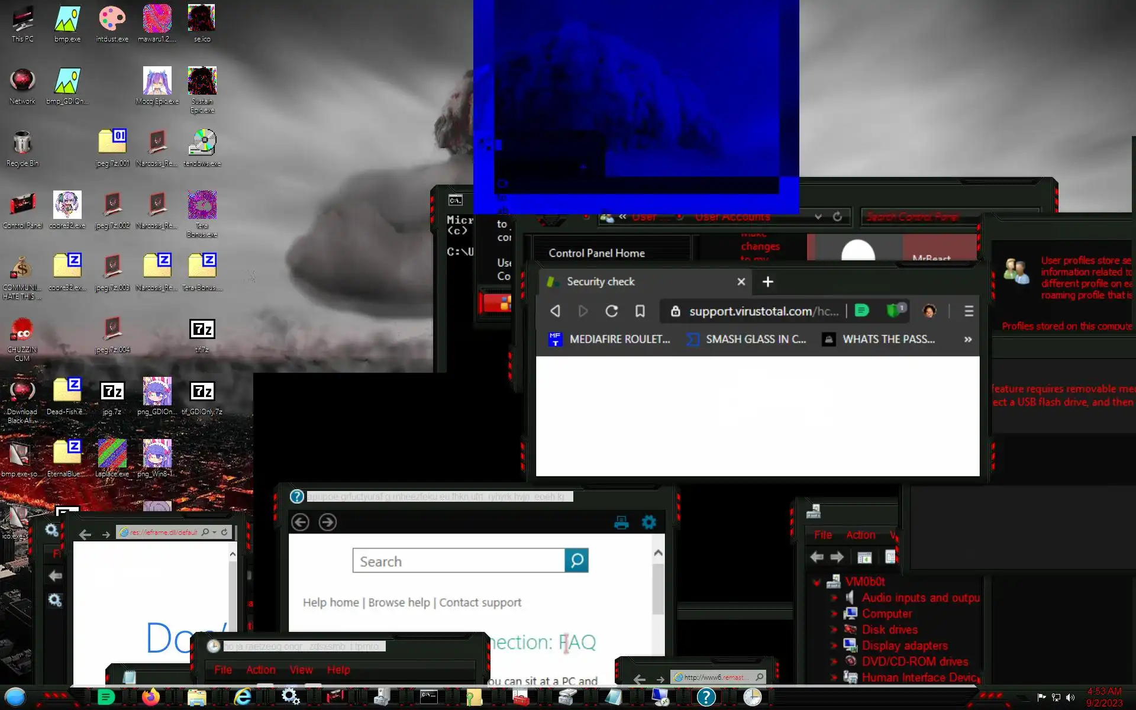Click the Contact support link

[480, 602]
